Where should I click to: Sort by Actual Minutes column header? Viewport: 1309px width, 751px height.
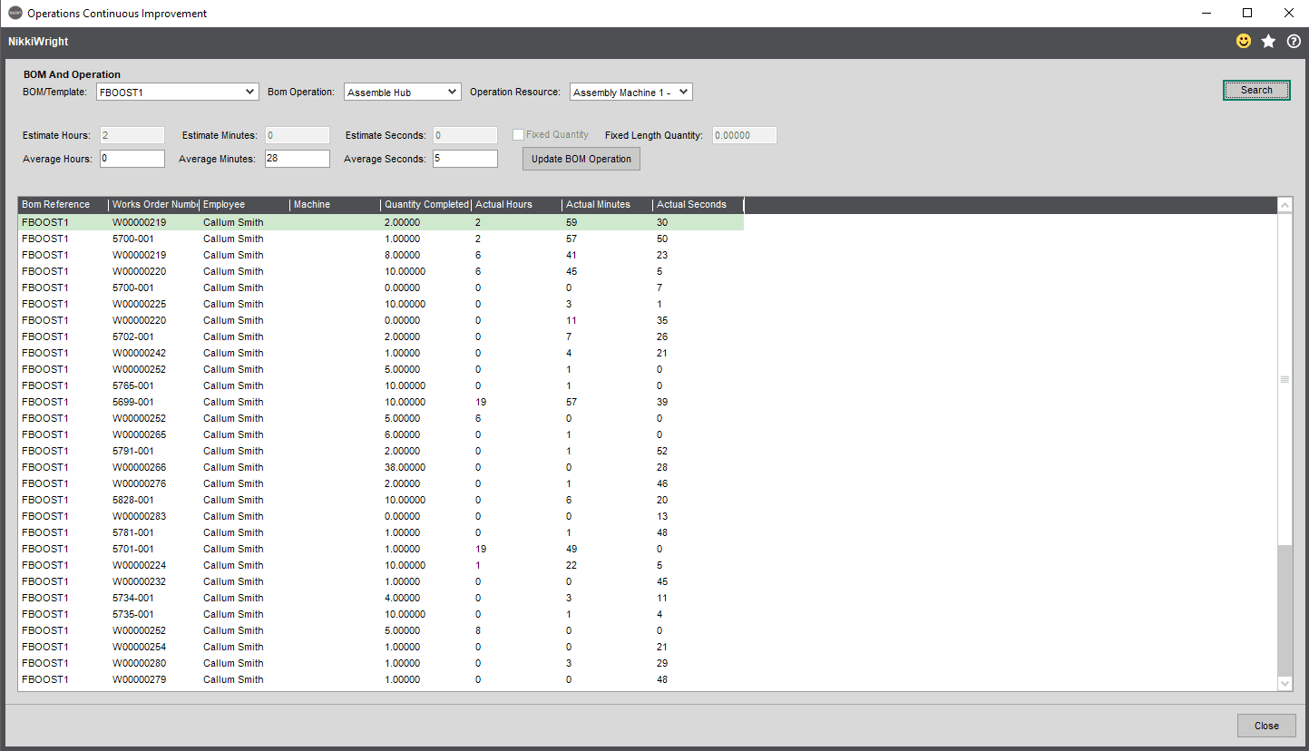[x=608, y=205]
